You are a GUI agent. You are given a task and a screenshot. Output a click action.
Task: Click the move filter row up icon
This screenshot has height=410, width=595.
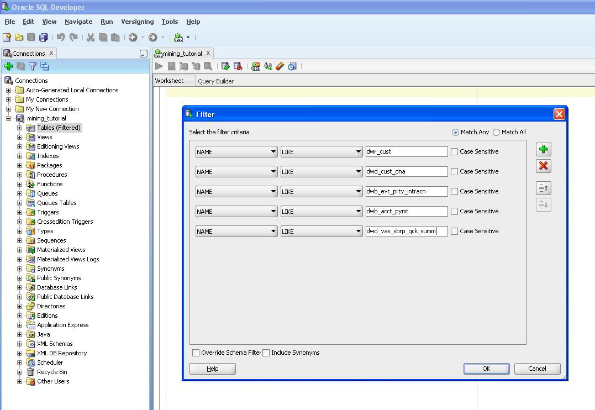543,188
